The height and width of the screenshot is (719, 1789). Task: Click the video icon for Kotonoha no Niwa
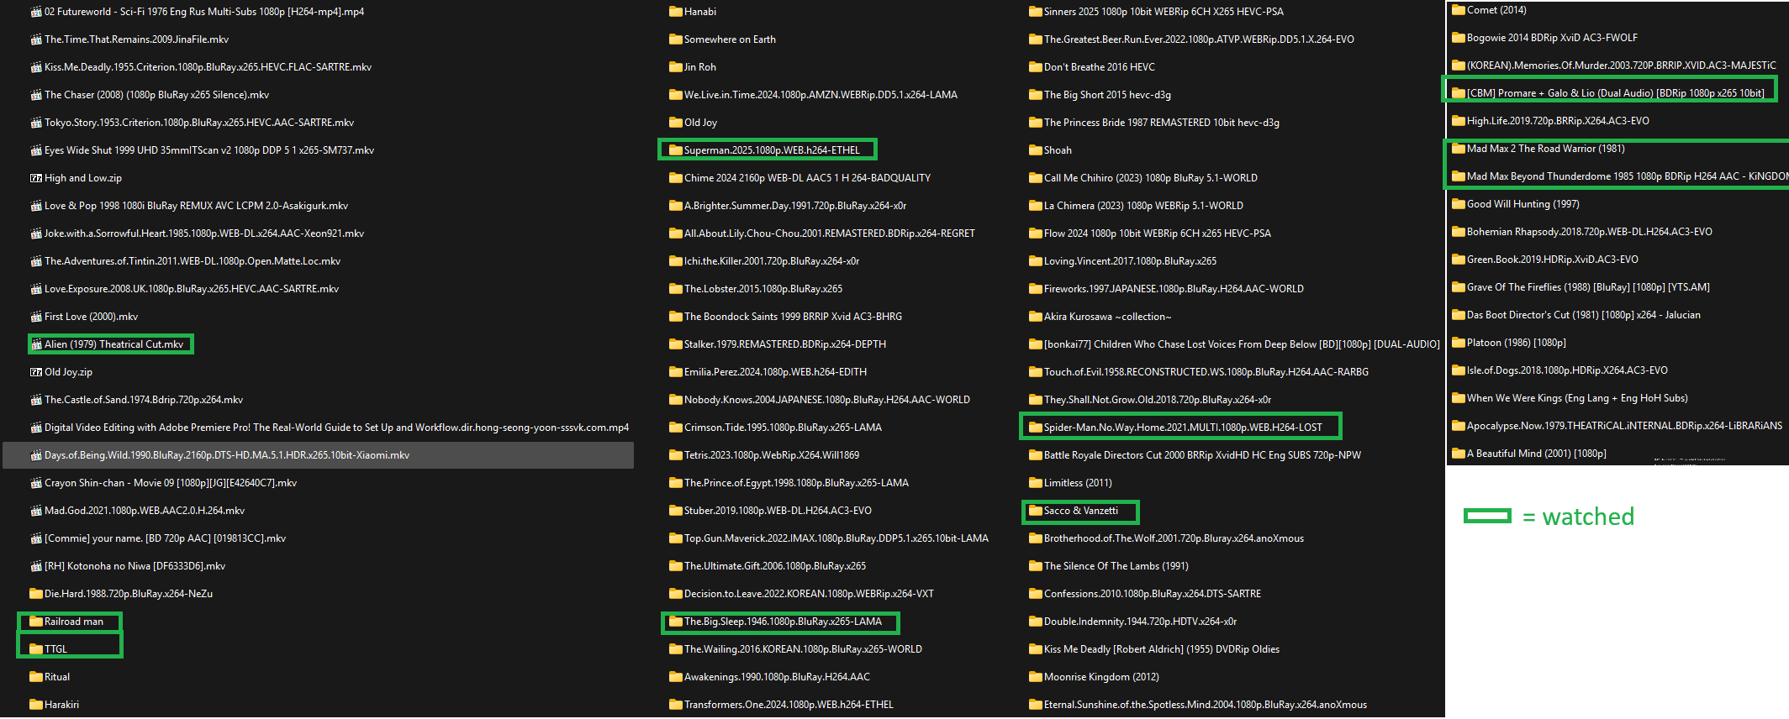36,566
